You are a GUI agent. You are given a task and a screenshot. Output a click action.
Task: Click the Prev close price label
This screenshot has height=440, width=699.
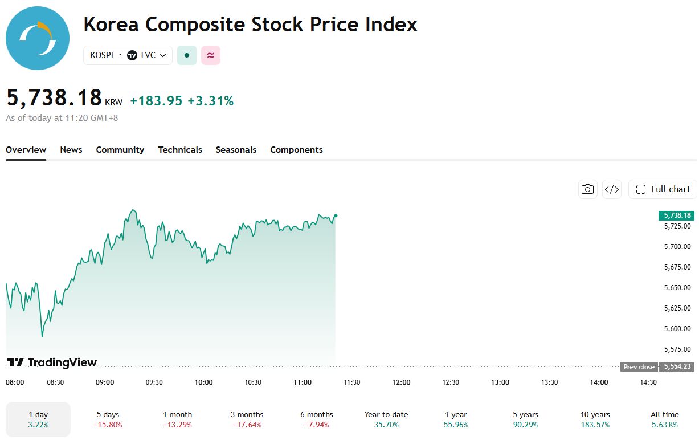[x=639, y=367]
